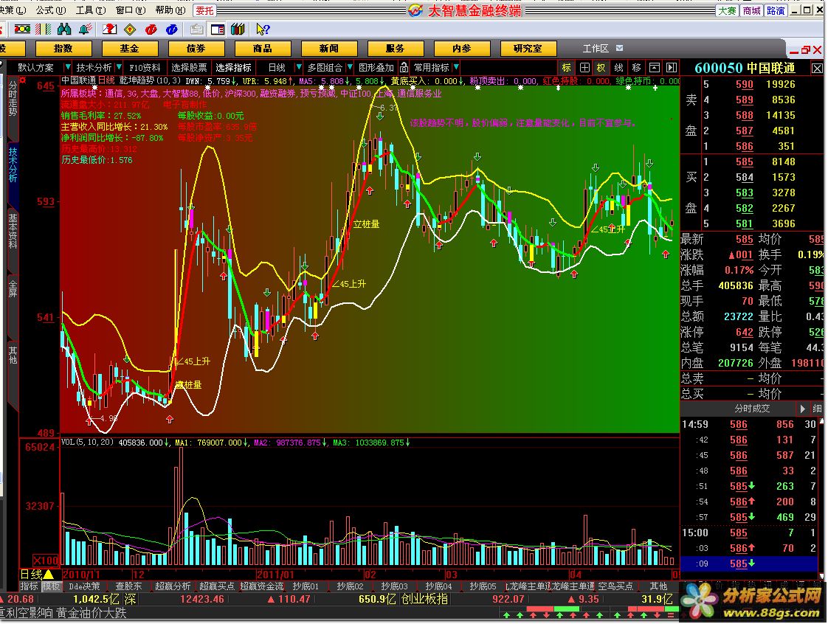This screenshot has width=828, height=624.
Task: Click the 商品 yellow navigation button
Action: pos(263,49)
